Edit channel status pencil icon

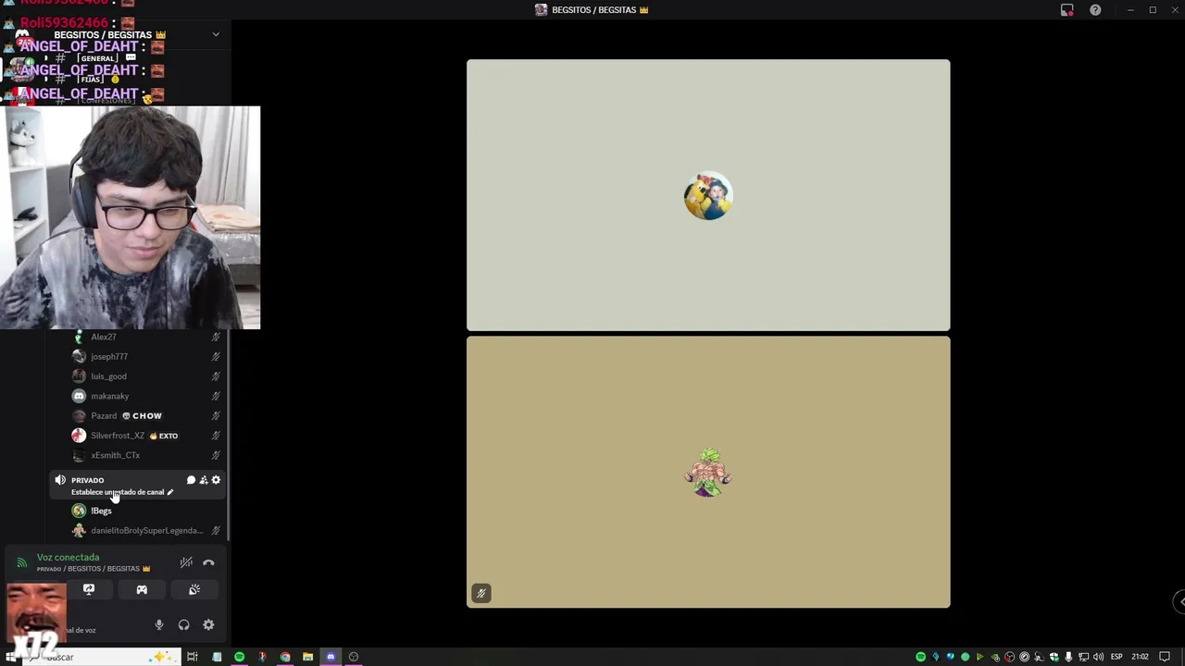[x=170, y=492]
